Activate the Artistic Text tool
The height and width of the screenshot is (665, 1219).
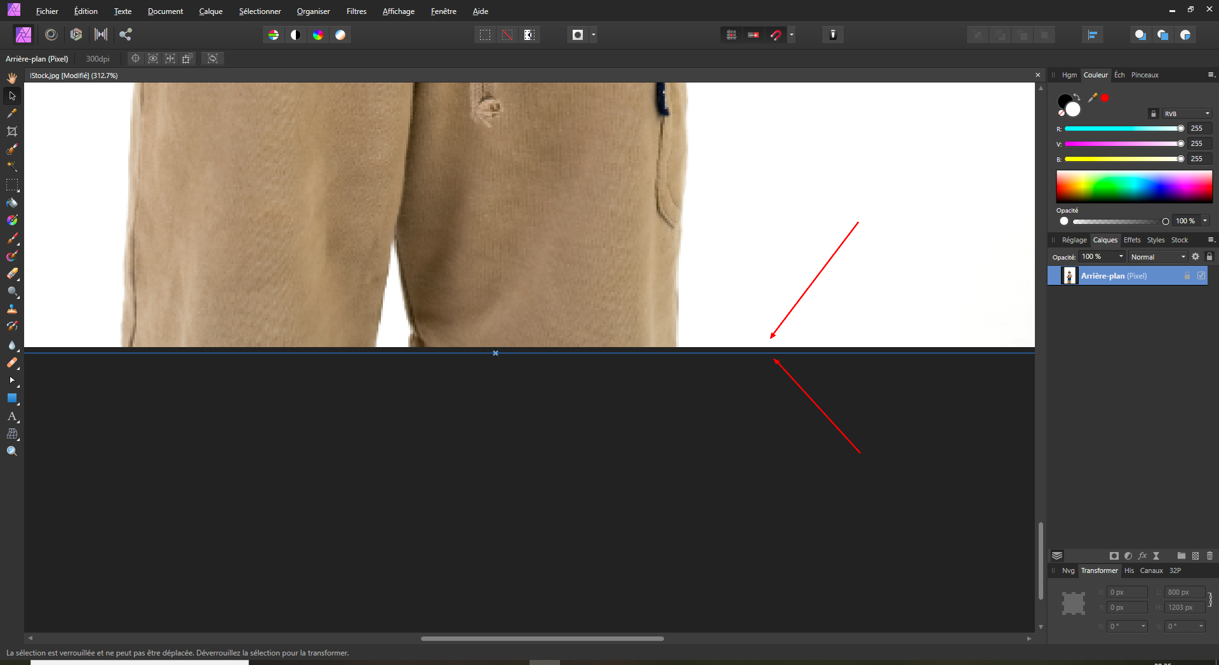point(12,417)
